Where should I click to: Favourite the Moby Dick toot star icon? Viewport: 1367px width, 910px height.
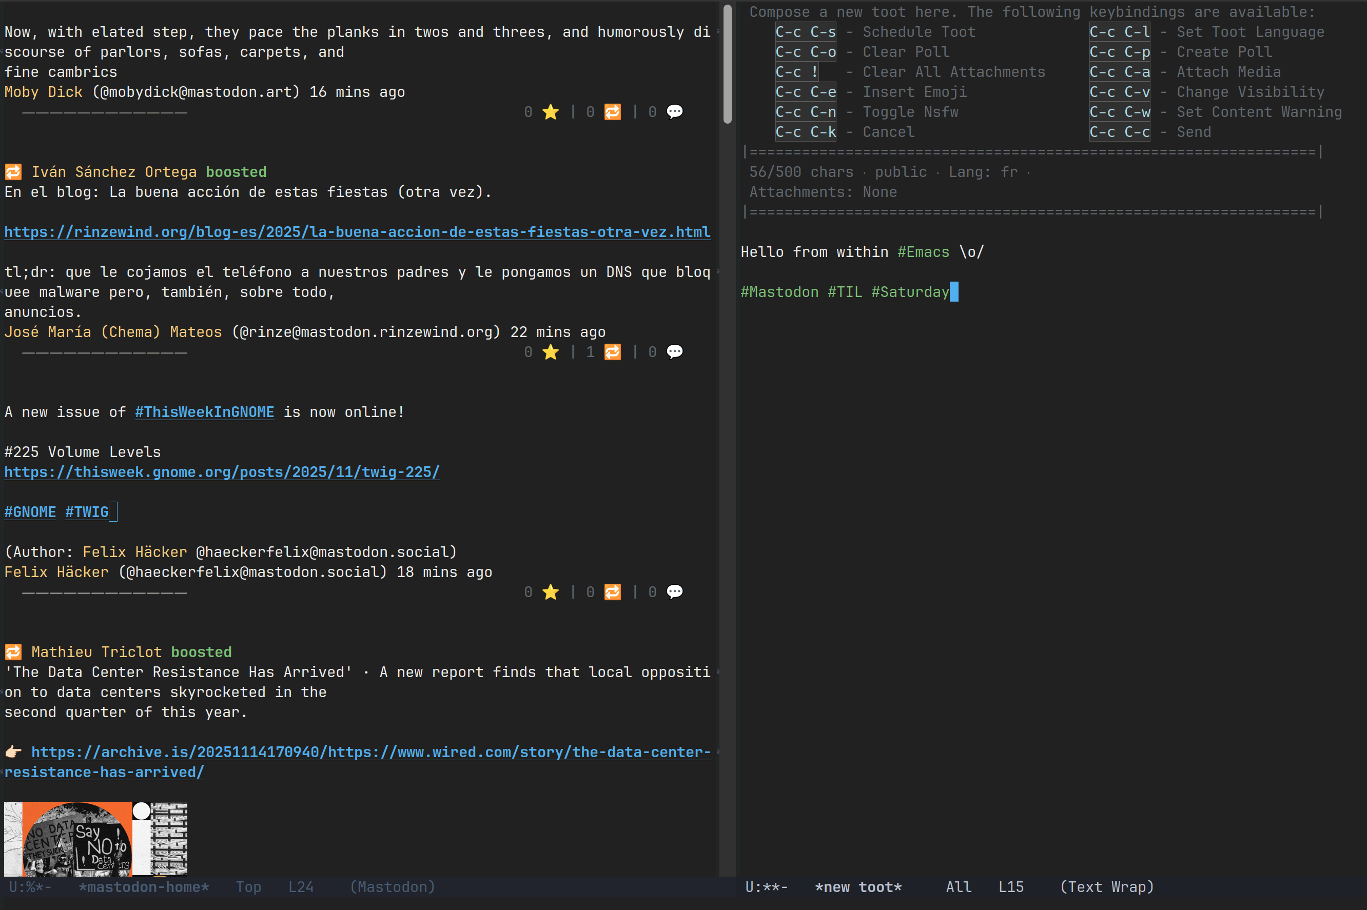pos(550,112)
